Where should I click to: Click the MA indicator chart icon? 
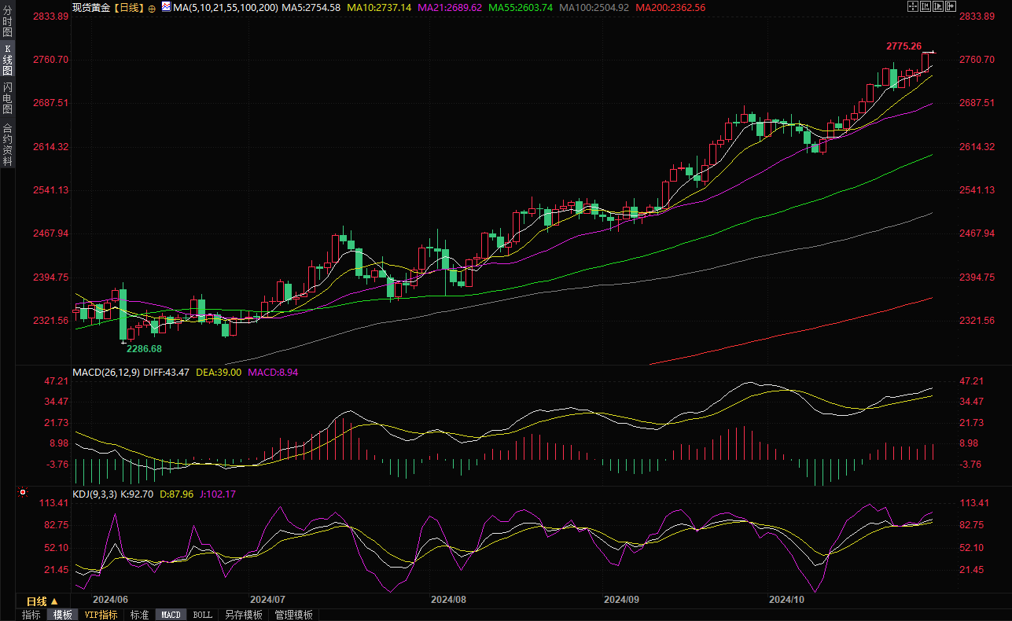click(x=166, y=7)
